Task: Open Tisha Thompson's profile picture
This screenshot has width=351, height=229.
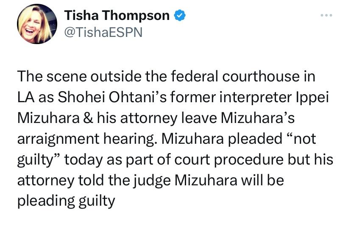Action: tap(37, 24)
